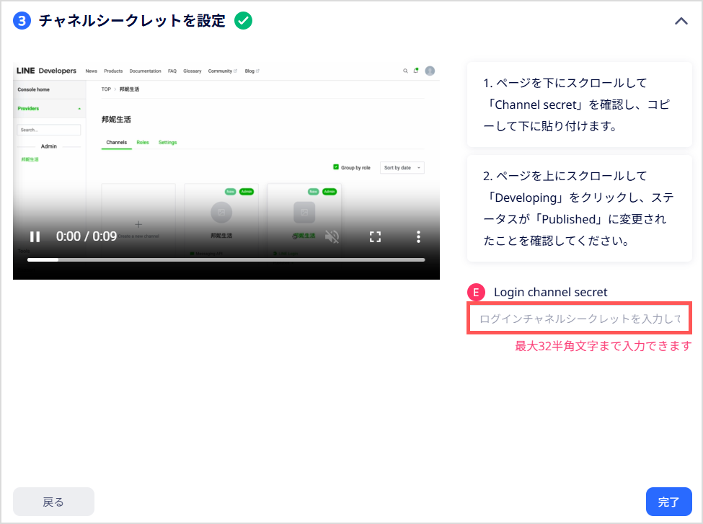This screenshot has height=524, width=703.
Task: Open the Documentation menu item
Action: tap(145, 71)
